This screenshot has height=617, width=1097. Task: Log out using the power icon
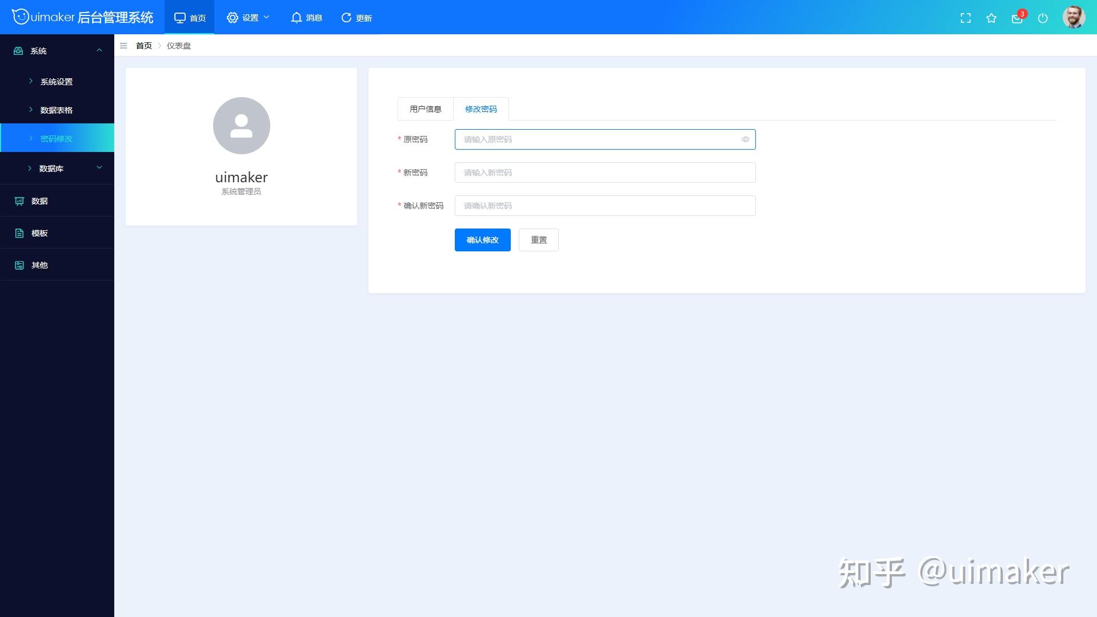click(x=1043, y=18)
